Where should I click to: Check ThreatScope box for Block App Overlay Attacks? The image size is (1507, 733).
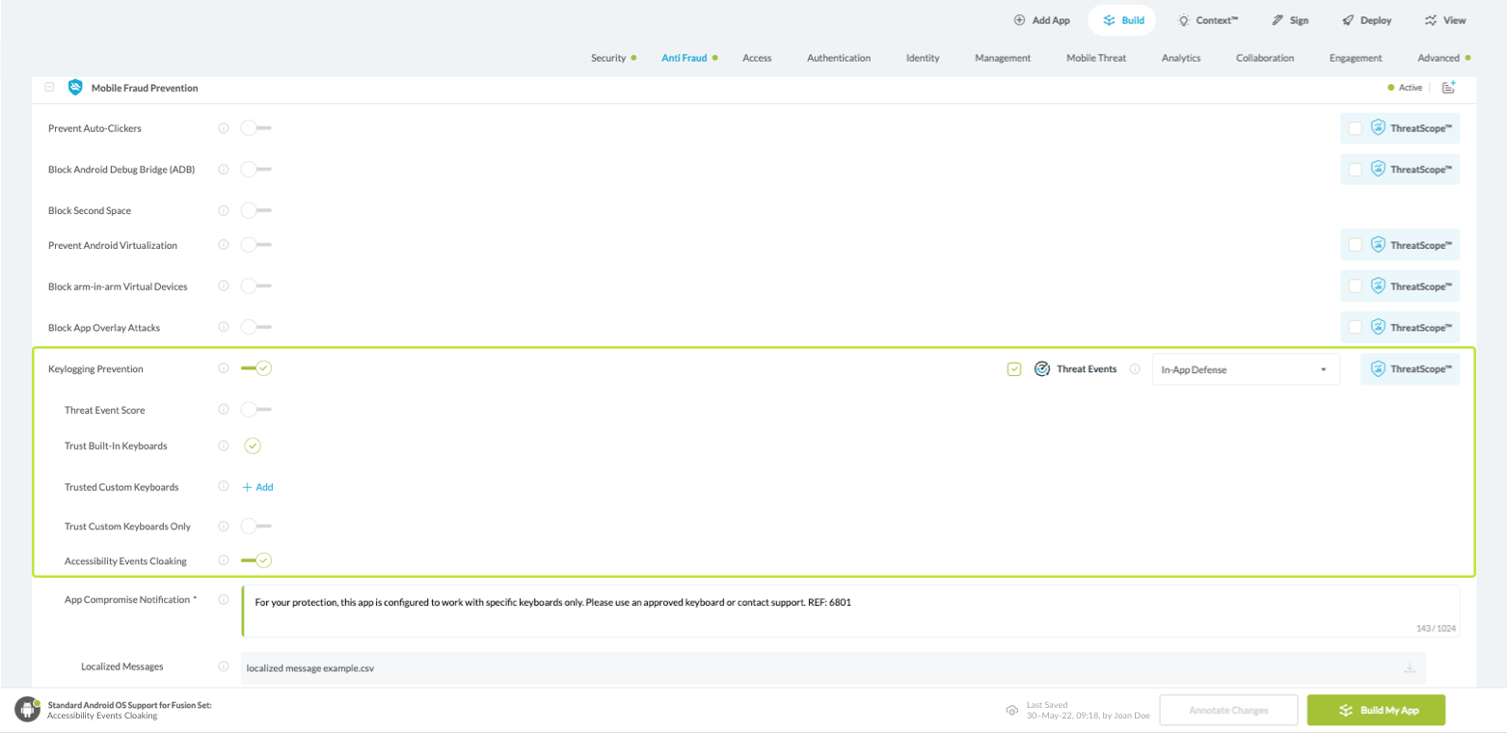click(x=1356, y=328)
